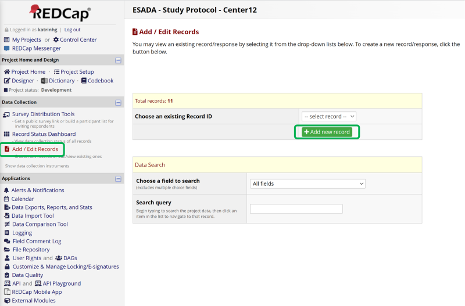Open the Codebook link
Screen dimensions: 465x306
tap(100, 81)
